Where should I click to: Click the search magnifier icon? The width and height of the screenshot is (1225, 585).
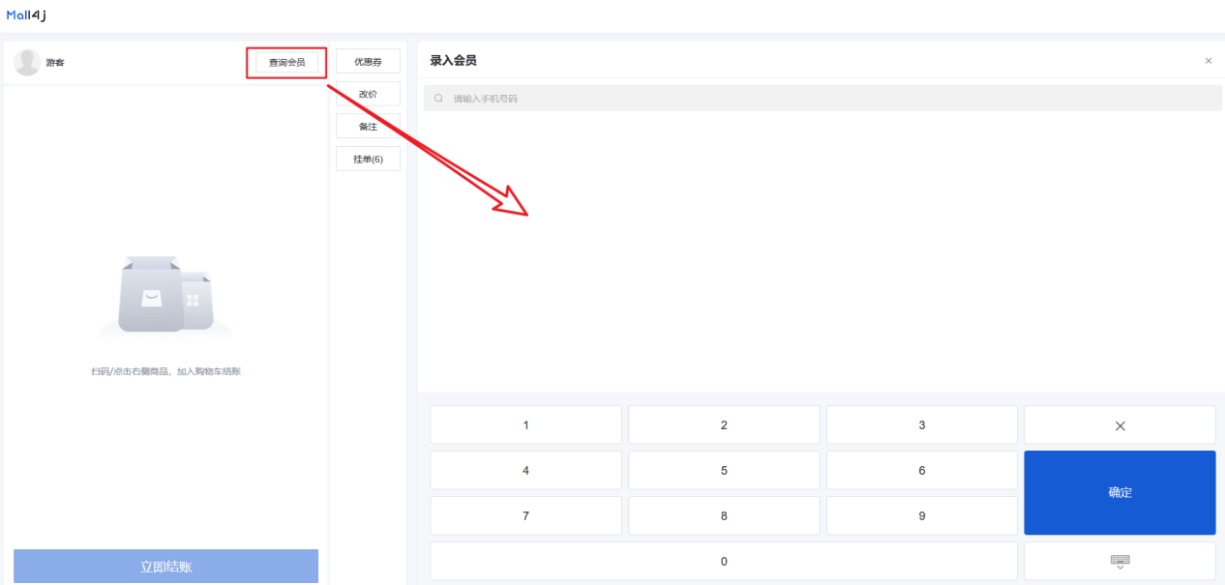(438, 99)
